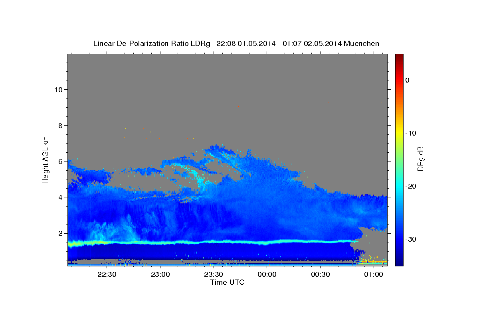Click the '23:00' time axis label
479x319 pixels.
[160, 274]
